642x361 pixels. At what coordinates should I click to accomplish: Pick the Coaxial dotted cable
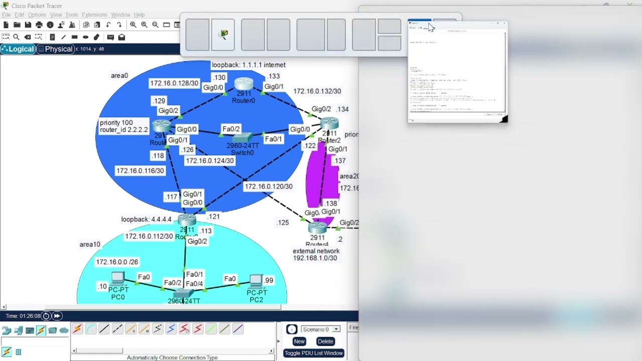coord(157,329)
